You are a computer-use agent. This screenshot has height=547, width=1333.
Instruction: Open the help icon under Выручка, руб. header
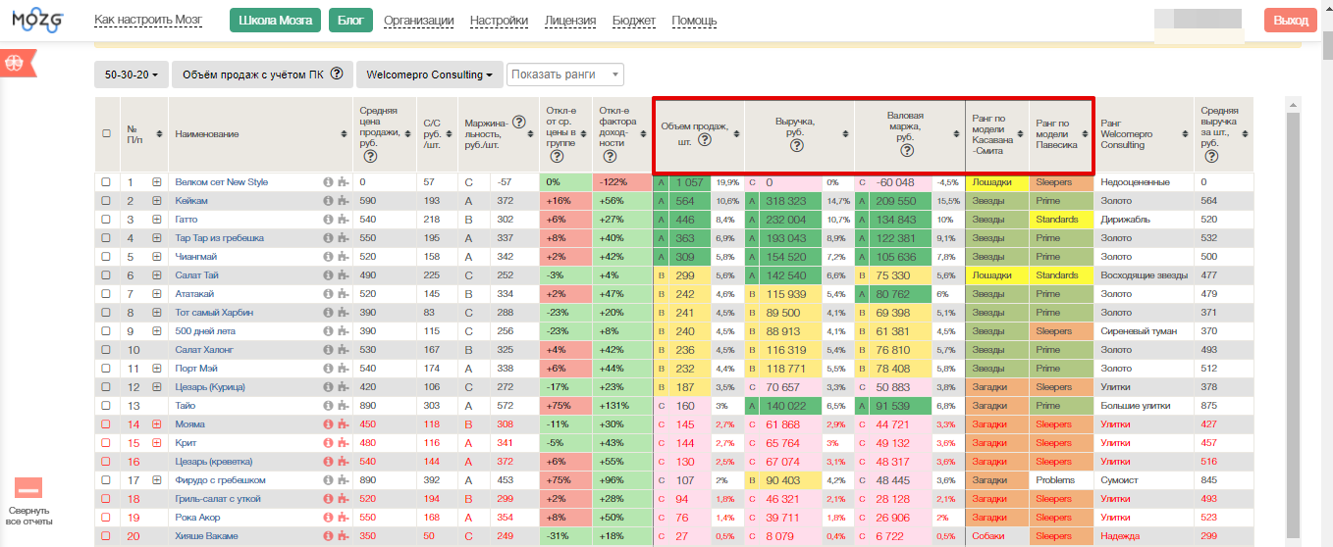tap(796, 145)
